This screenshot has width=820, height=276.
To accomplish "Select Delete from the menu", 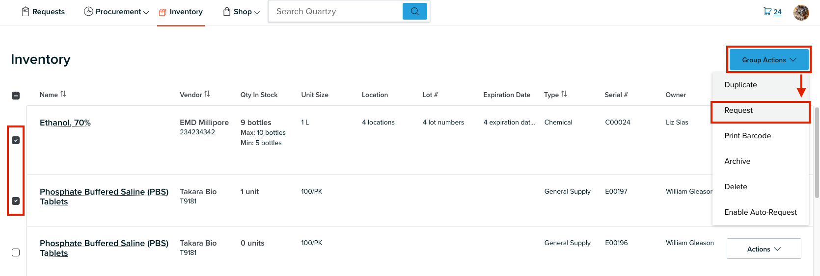I will (760, 187).
